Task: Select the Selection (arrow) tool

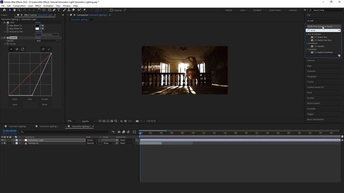Action: (x=10, y=10)
